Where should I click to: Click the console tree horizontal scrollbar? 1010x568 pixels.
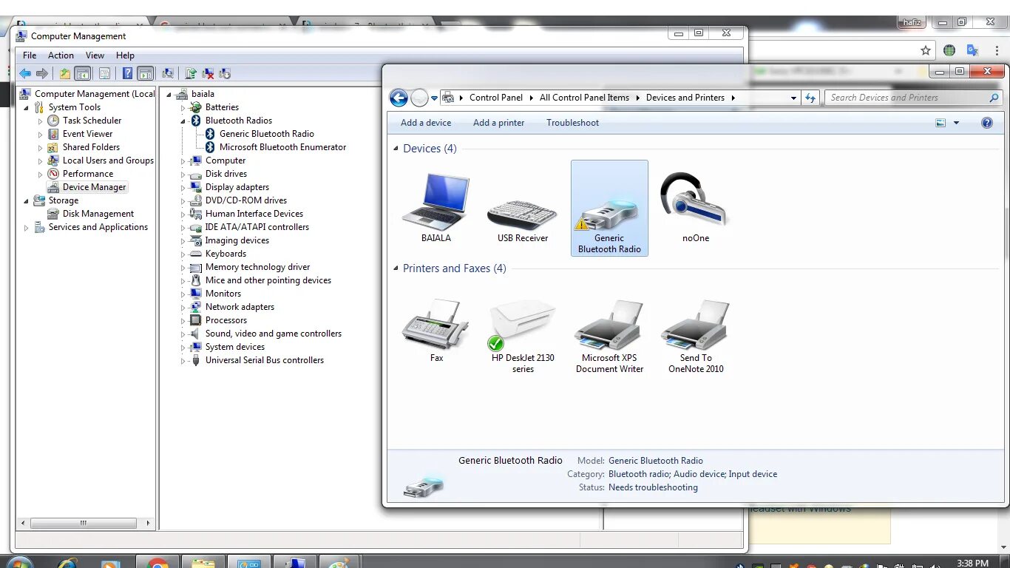83,523
